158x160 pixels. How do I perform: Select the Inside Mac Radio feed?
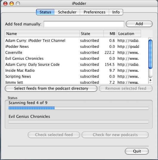pos(77,71)
